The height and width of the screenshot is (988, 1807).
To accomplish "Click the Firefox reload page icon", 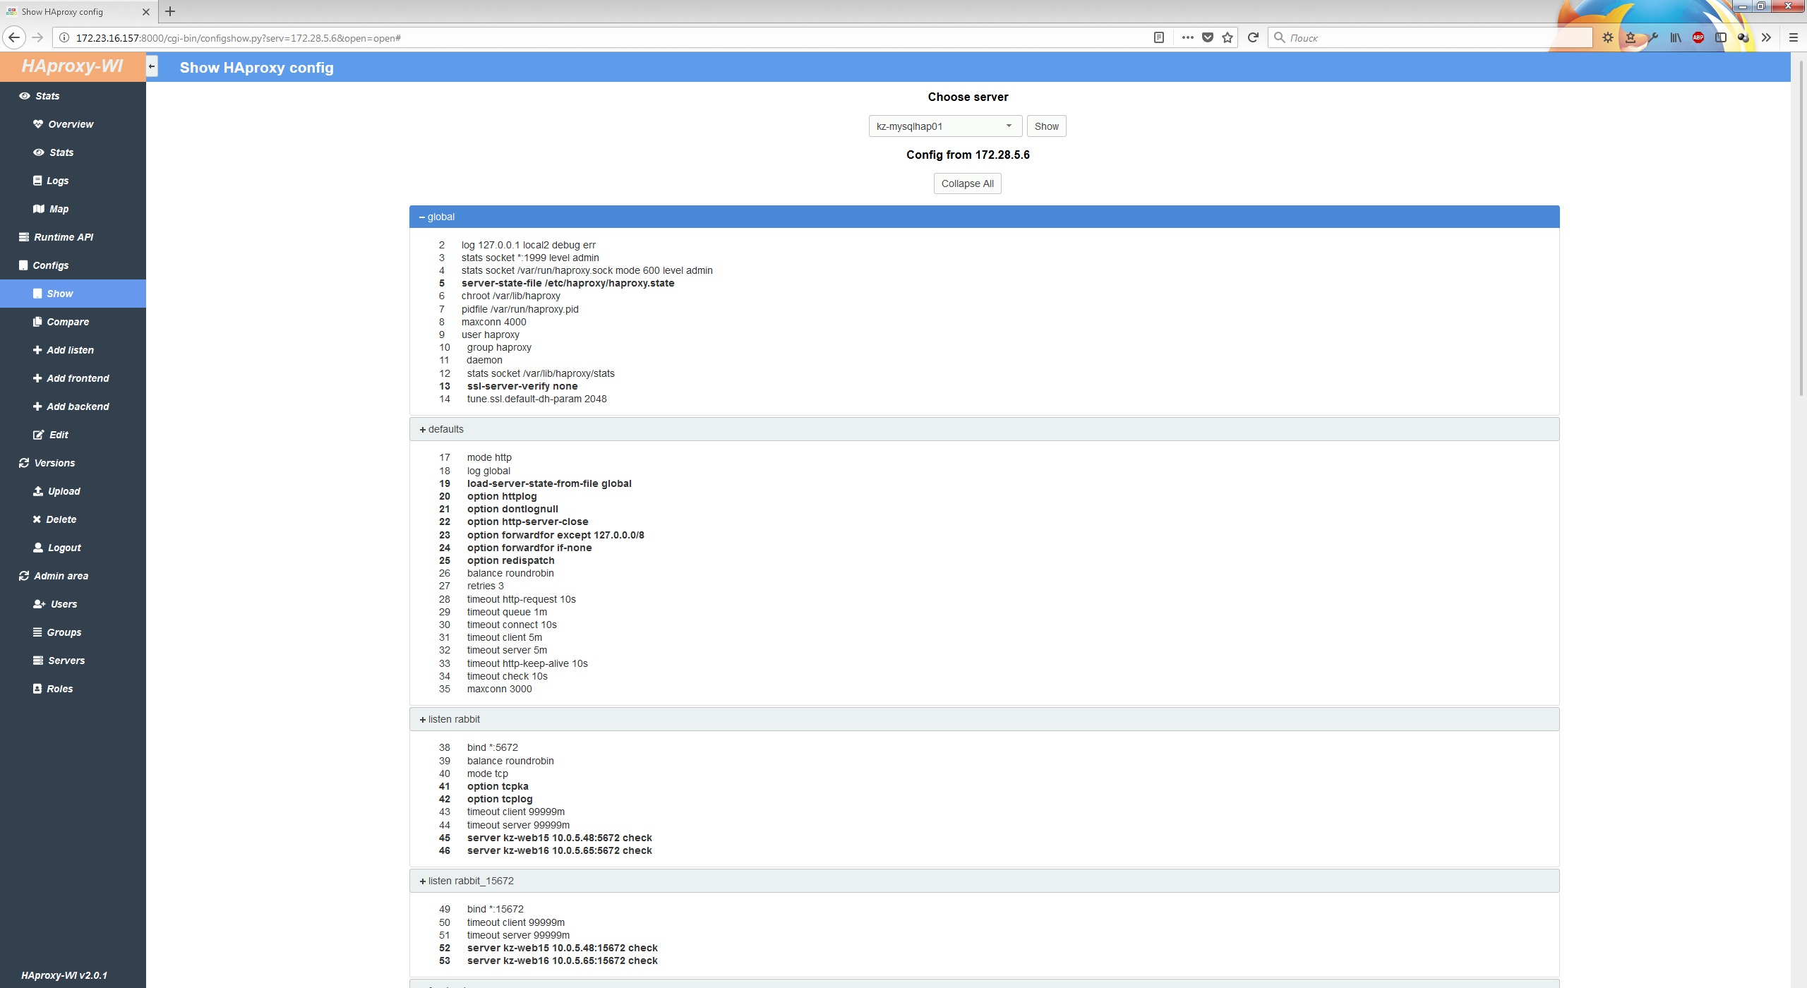I will point(1253,37).
